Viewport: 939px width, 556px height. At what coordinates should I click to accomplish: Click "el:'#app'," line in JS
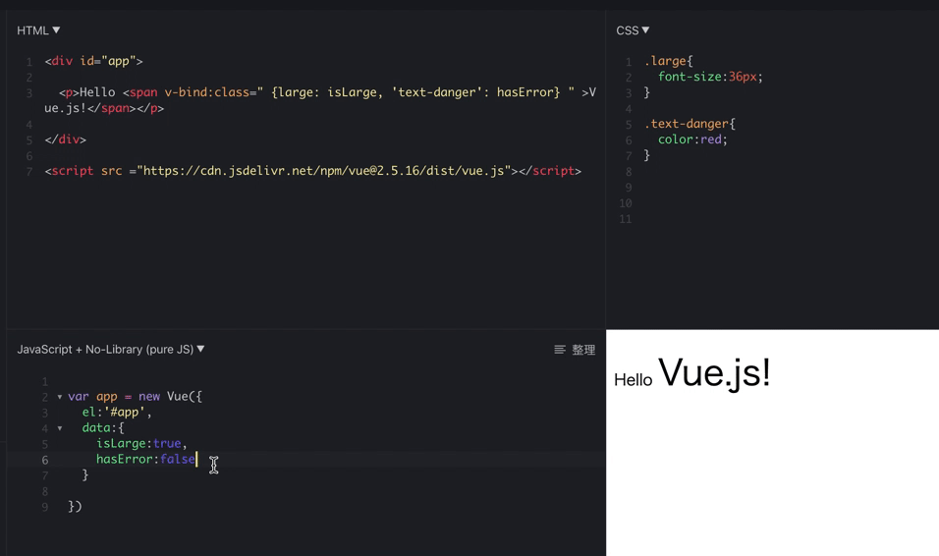click(117, 413)
